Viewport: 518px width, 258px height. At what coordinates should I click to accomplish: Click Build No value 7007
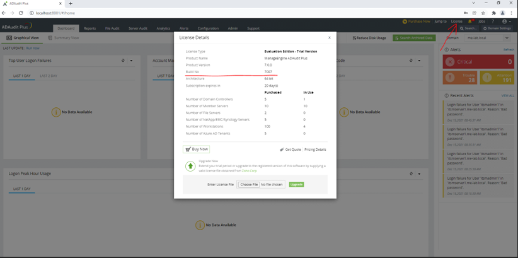pyautogui.click(x=268, y=72)
